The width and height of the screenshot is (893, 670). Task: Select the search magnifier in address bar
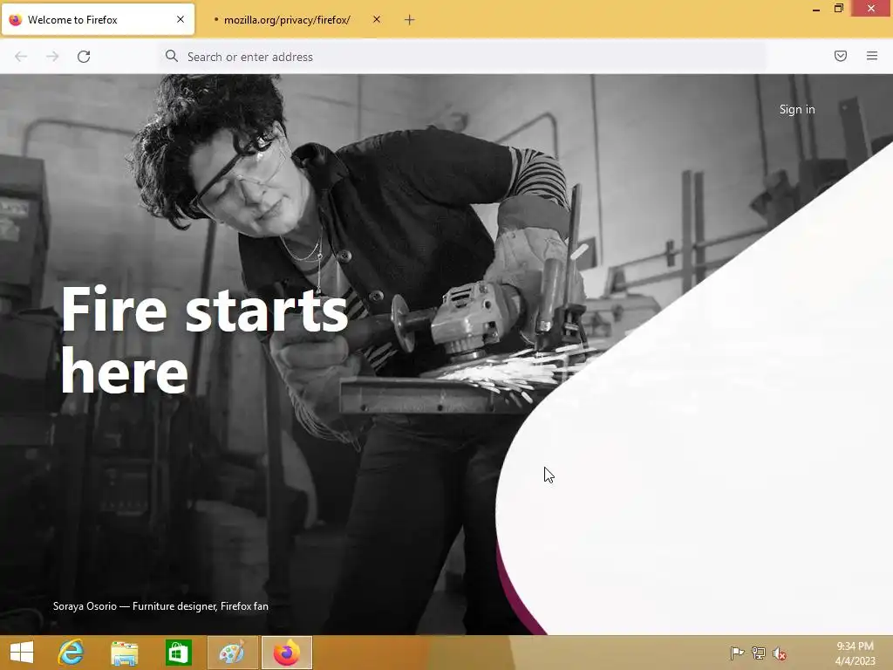tap(172, 56)
